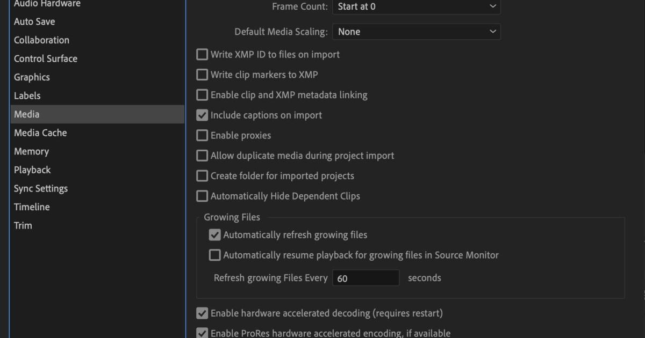Turn on the Enable proxies checkbox
Screen dimensions: 645x338
(202, 135)
